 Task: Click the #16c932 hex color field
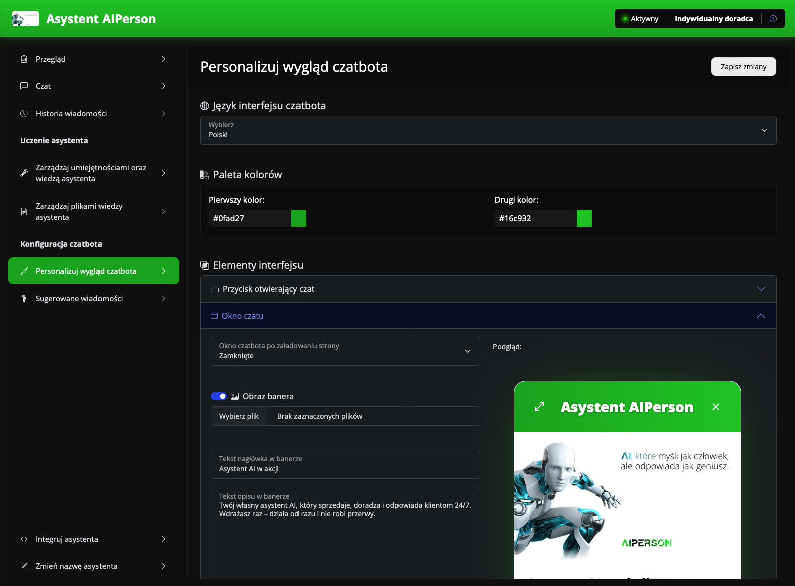tap(536, 218)
